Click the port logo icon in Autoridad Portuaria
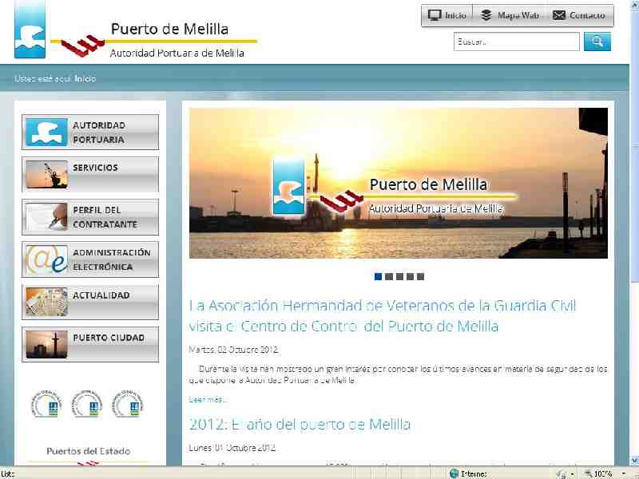 point(46,132)
